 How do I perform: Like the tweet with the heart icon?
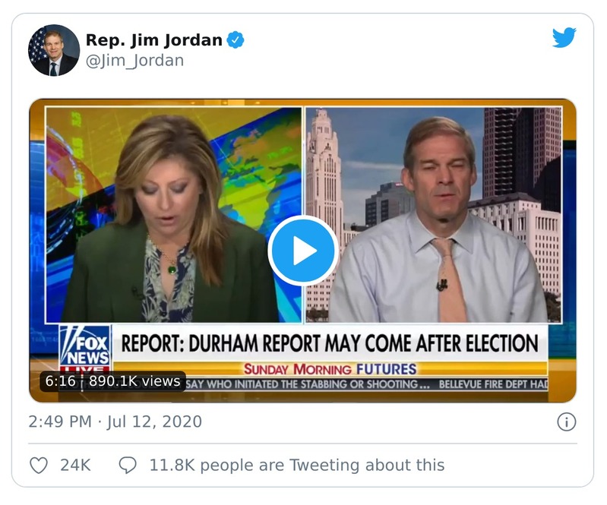[x=38, y=465]
